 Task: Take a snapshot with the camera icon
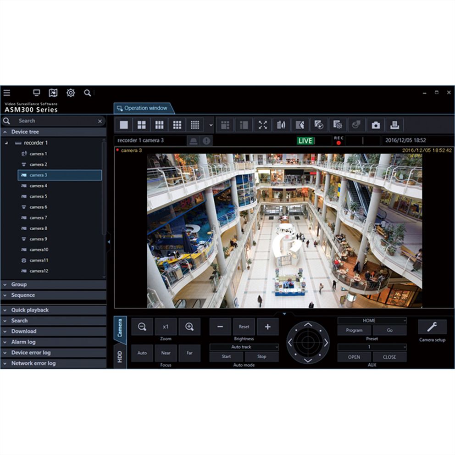(376, 125)
